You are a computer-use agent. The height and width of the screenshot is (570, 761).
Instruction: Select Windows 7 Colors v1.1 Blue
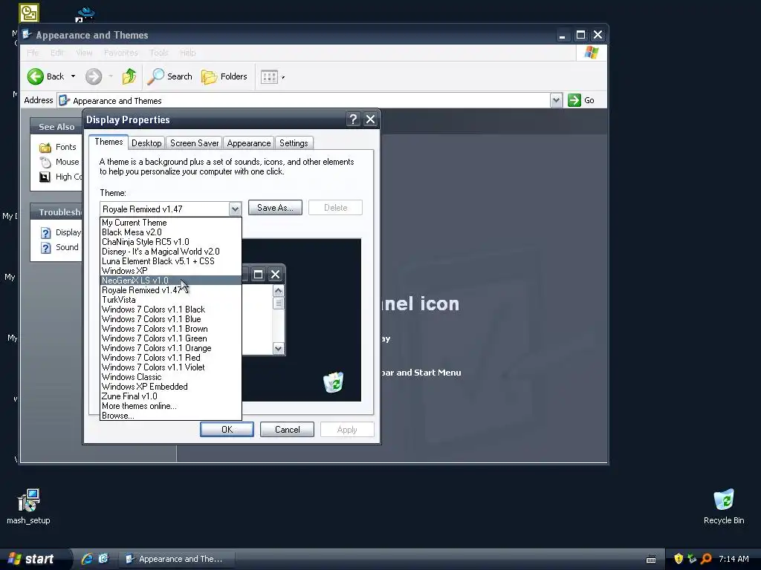coord(170,319)
